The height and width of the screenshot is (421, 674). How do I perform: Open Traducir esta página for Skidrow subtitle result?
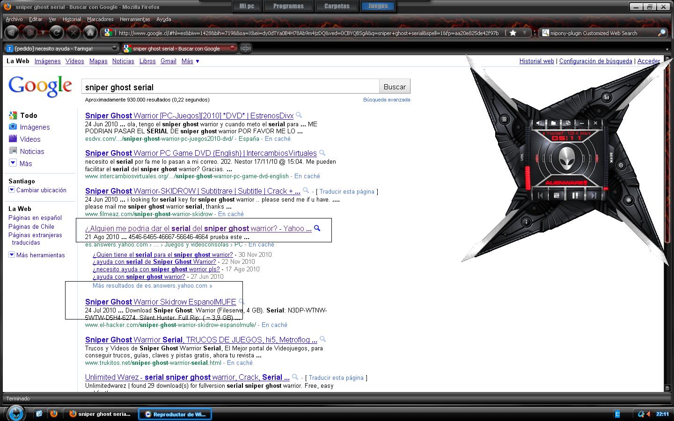[347, 191]
